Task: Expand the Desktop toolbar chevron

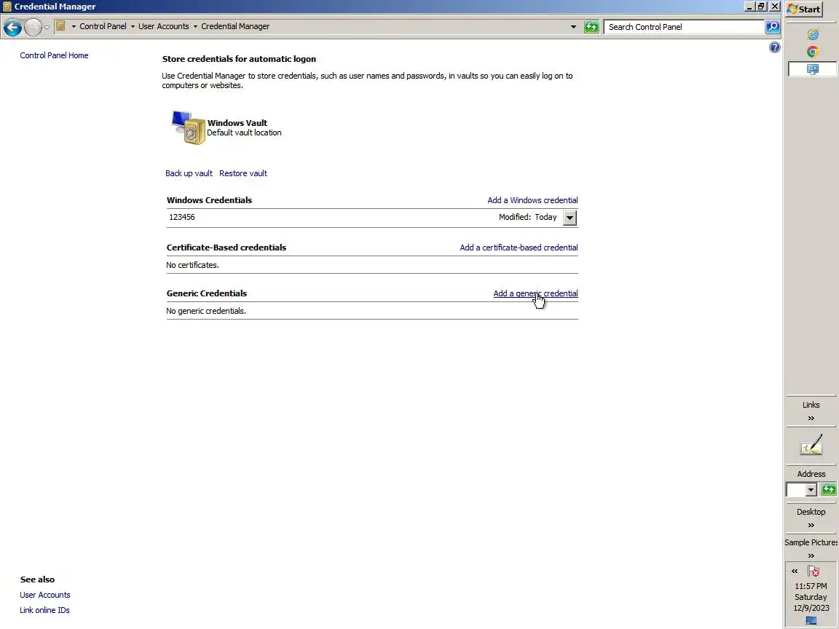Action: point(811,525)
